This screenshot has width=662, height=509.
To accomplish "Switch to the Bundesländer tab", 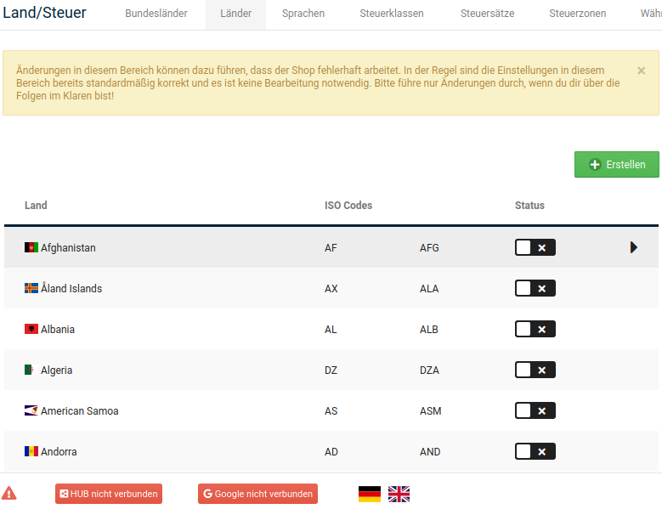I will coord(156,14).
